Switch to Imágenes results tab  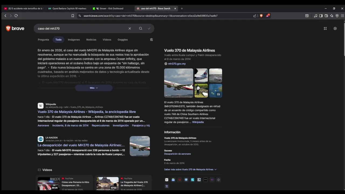(x=74, y=40)
